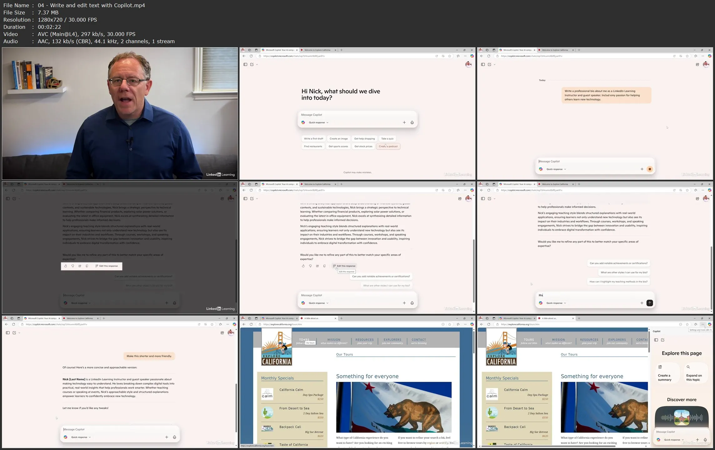Click 'How can I highlight my teaching methods' suggestion
715x450 pixels.
pos(618,282)
